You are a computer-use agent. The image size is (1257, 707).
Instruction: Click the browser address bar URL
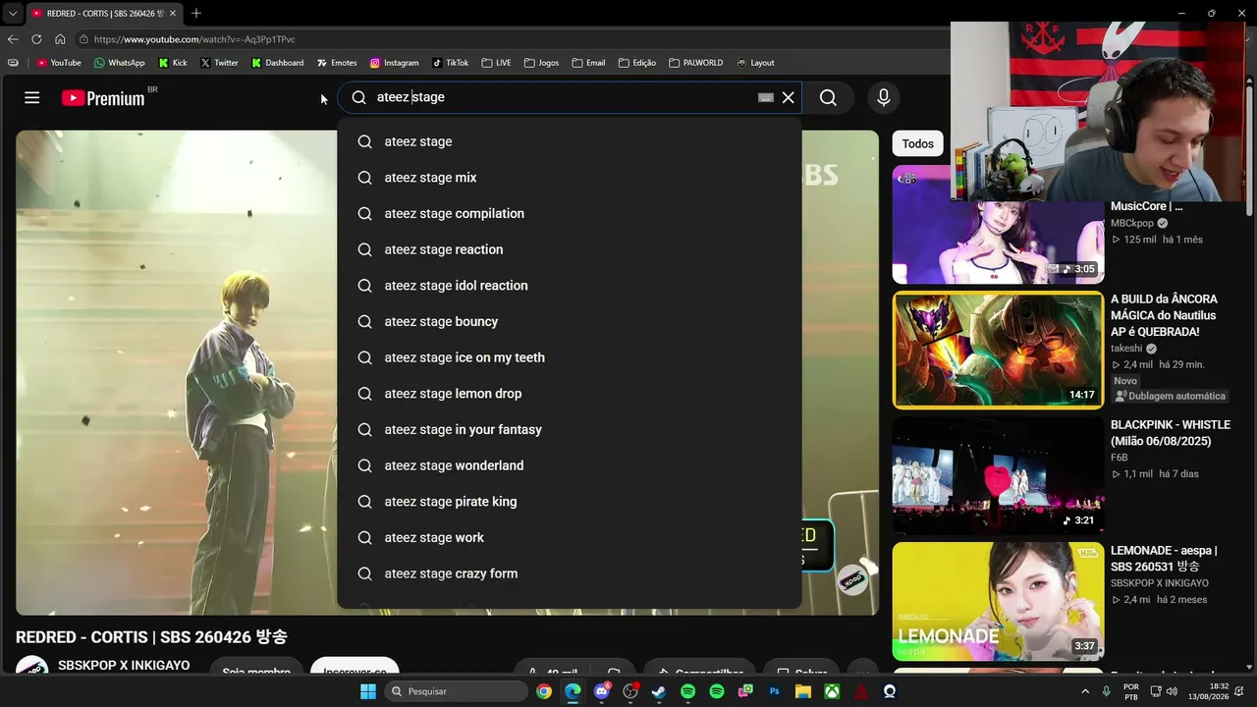(x=194, y=39)
